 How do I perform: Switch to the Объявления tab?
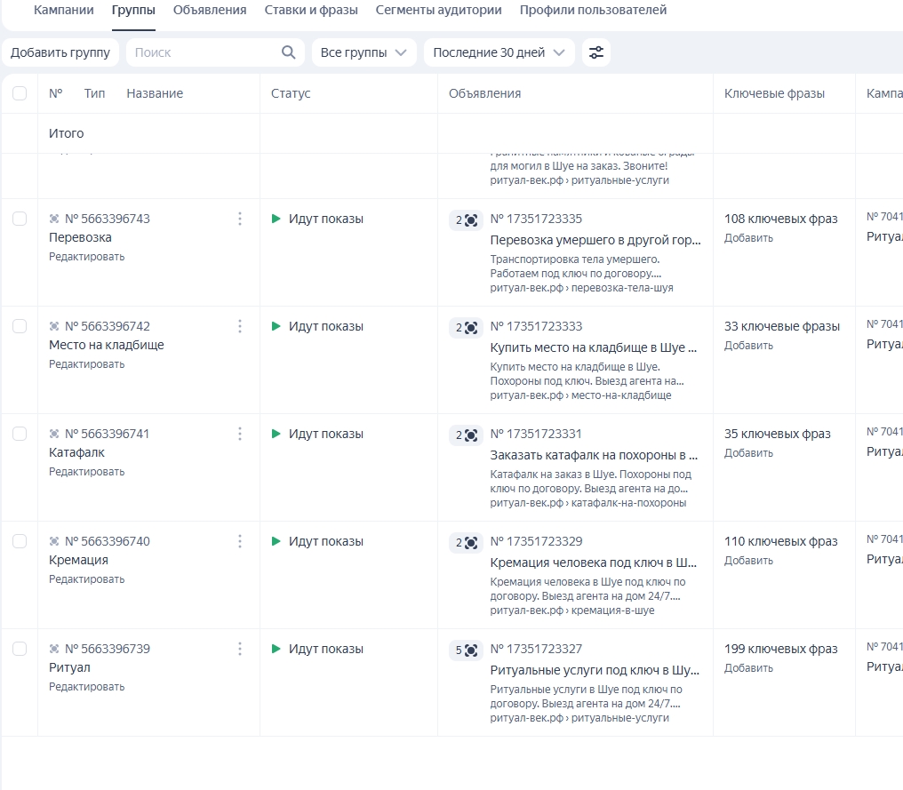(210, 11)
